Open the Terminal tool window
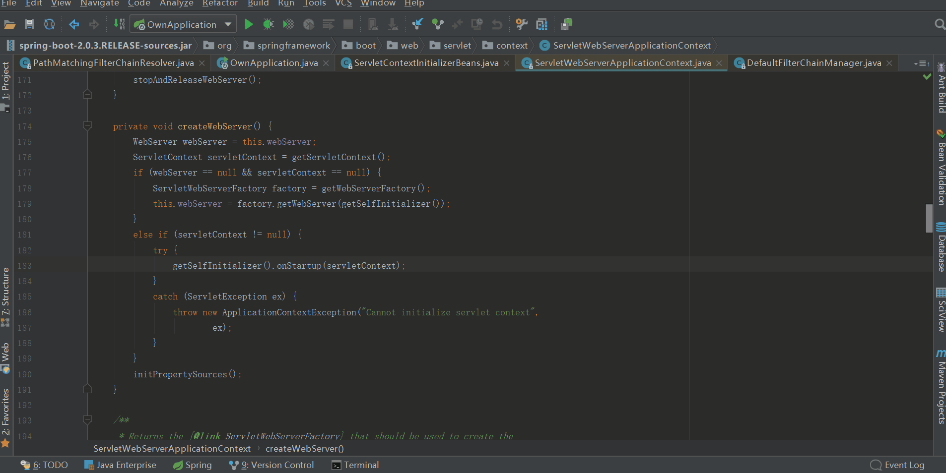Viewport: 946px width, 473px height. [x=355, y=465]
